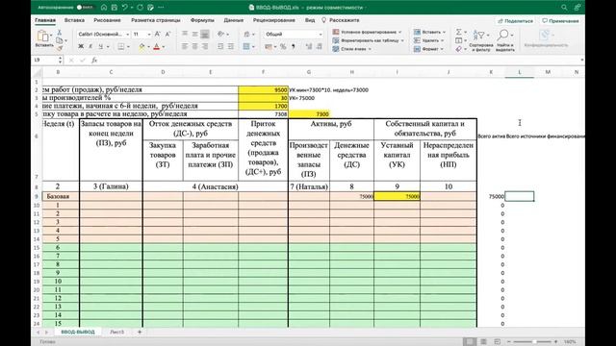Click the search magnifier in title bar
This screenshot has width=616, height=346.
[564, 7]
